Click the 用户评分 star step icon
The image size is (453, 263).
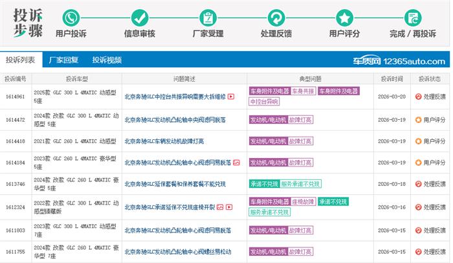pyautogui.click(x=345, y=17)
